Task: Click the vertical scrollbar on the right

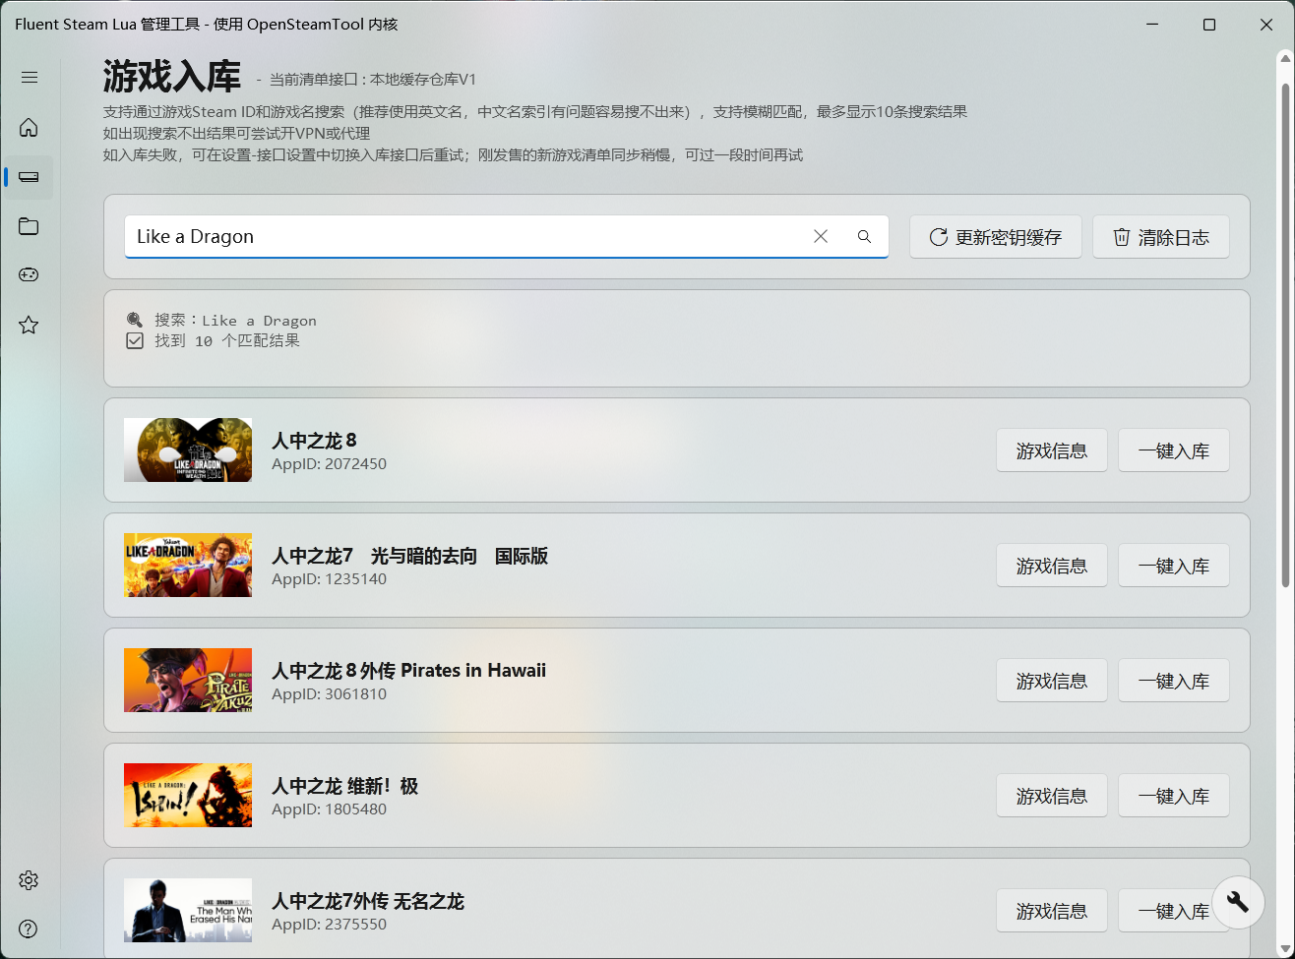Action: click(x=1285, y=335)
